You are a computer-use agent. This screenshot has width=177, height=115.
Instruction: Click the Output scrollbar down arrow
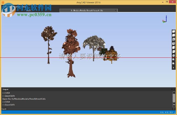[174, 106]
